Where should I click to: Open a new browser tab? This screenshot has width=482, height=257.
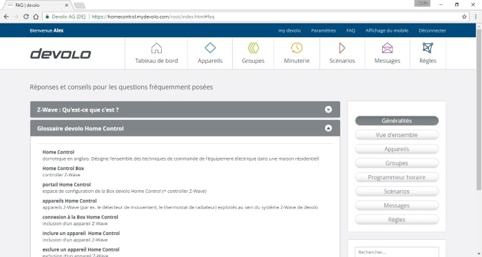(x=80, y=6)
